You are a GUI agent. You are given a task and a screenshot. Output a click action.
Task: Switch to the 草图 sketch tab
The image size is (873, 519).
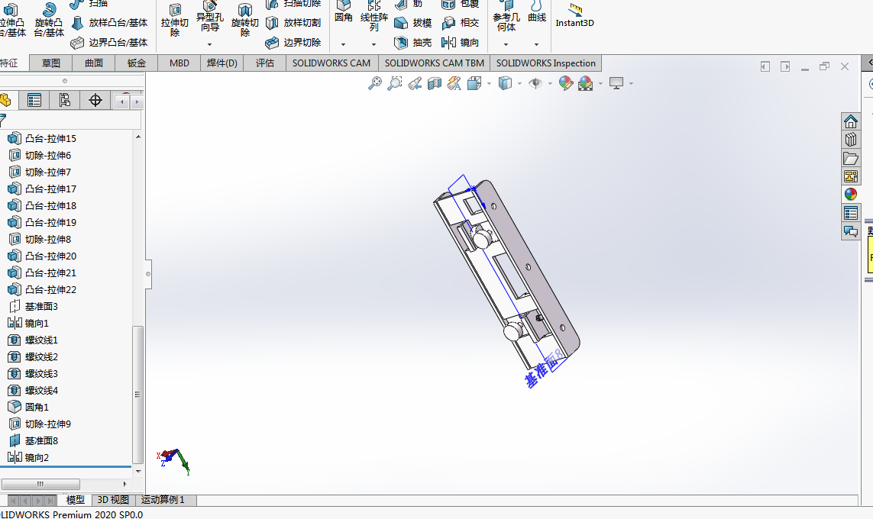click(x=50, y=63)
